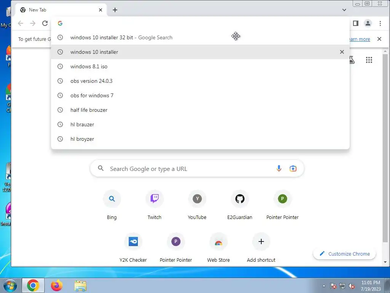Click the browser forward arrow

coord(33,23)
